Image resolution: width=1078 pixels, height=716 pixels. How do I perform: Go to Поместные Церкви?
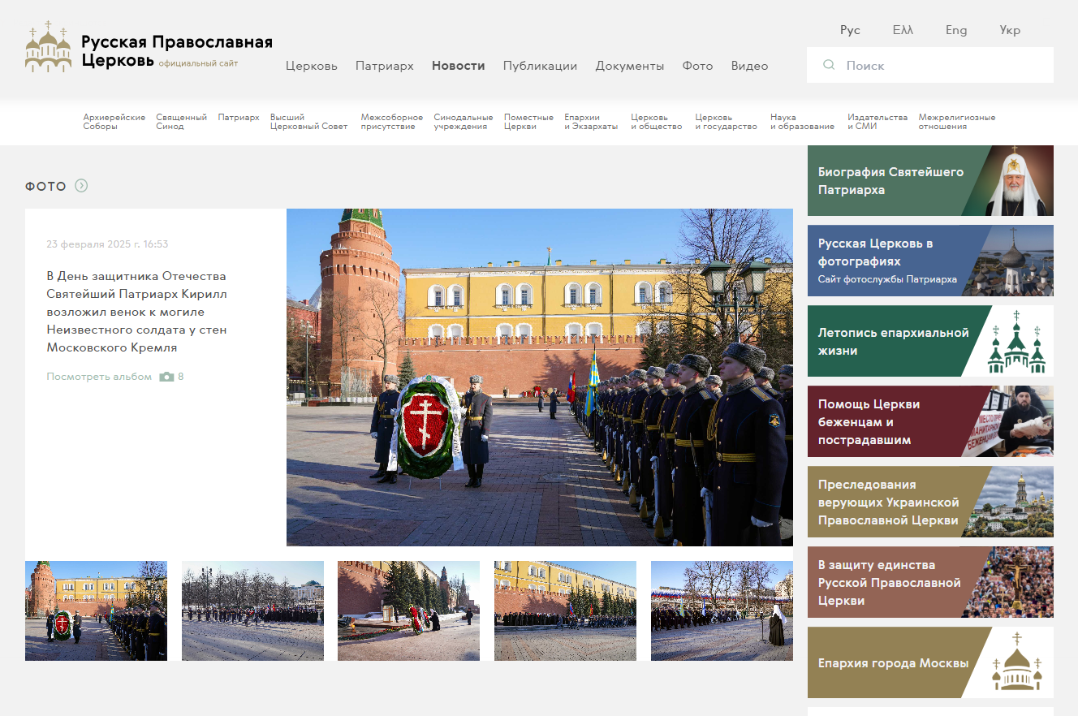pos(528,122)
